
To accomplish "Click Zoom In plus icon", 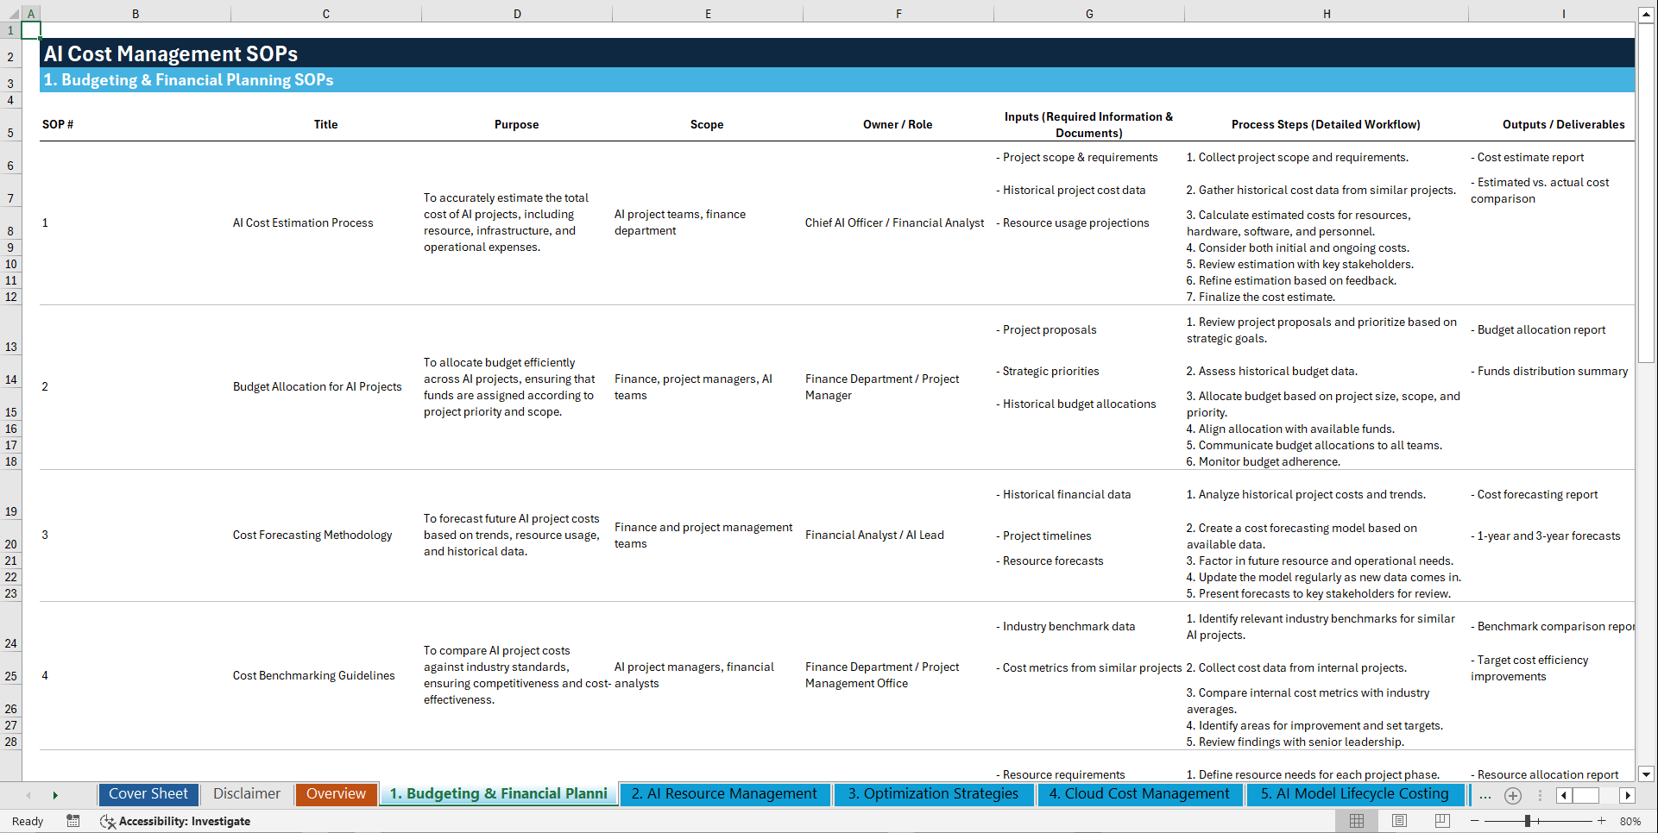I will click(1601, 821).
